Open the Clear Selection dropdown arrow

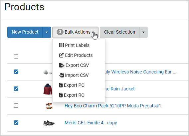coord(143,32)
